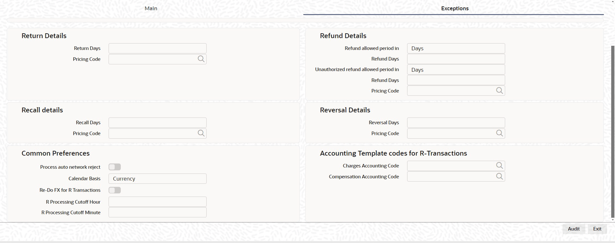Focus the Reversal Days field
Viewport: 615px width, 243px height.
click(456, 123)
